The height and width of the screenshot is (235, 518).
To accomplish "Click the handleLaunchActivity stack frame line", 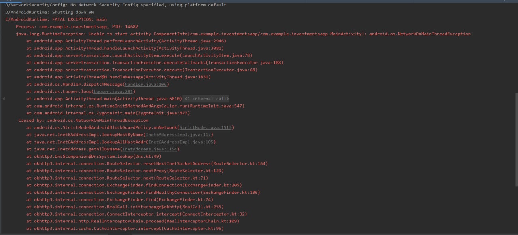I will (125, 48).
